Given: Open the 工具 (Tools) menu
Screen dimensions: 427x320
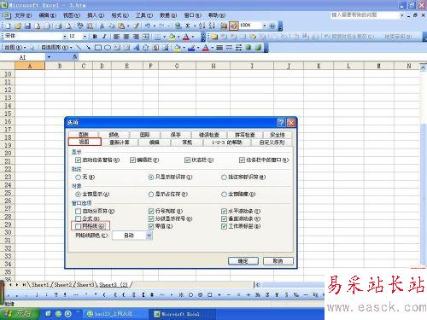Looking at the screenshot, I should coord(144,15).
